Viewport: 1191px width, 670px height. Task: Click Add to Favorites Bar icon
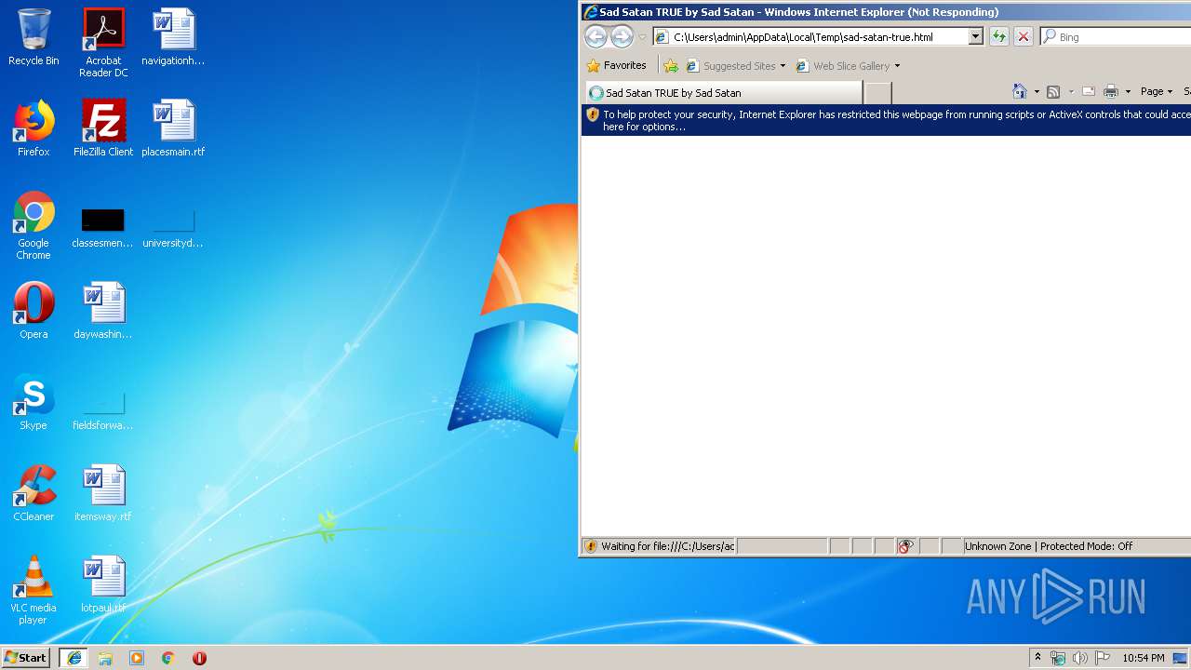point(670,66)
